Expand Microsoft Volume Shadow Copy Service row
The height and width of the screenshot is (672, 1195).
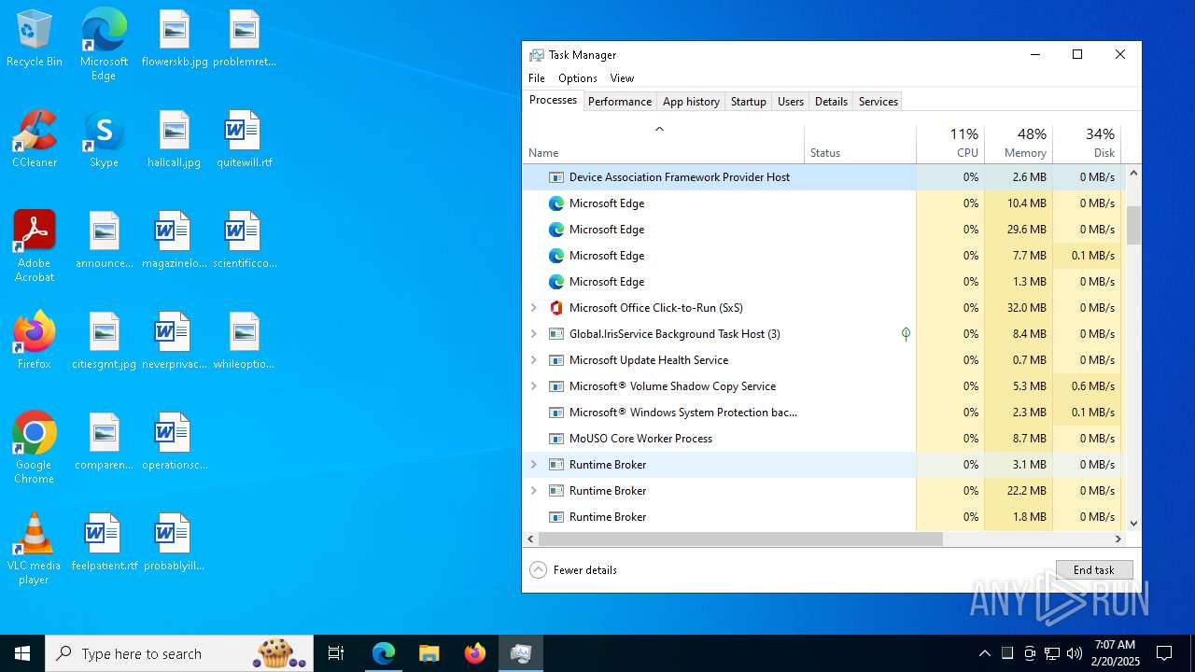[534, 386]
